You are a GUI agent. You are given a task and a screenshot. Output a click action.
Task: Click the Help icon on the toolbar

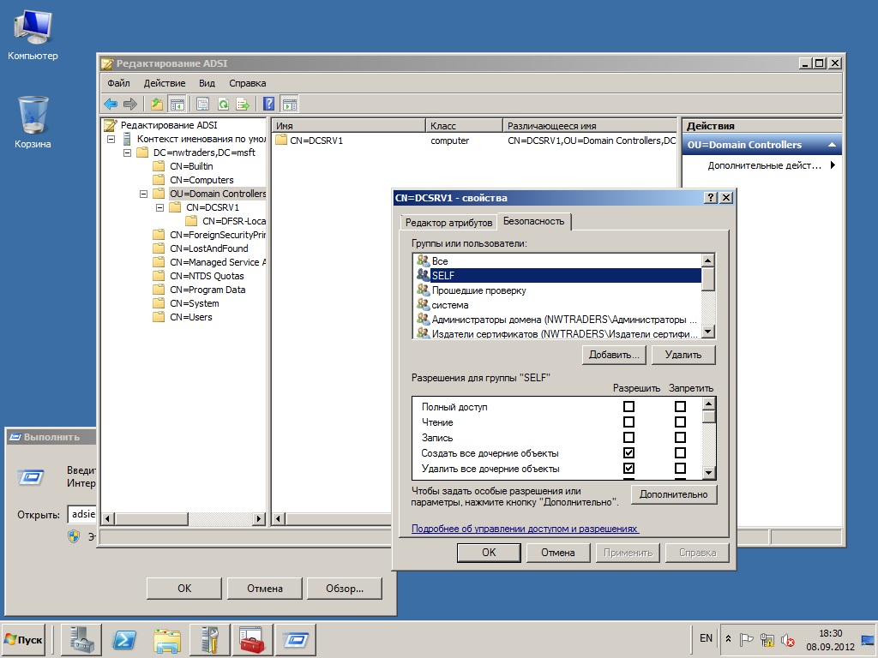pos(268,104)
